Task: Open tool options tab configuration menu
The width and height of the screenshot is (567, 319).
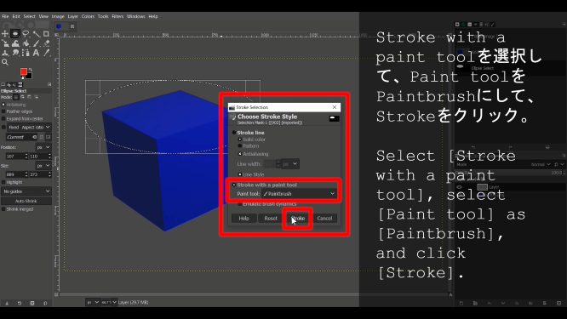Action: pyautogui.click(x=49, y=84)
